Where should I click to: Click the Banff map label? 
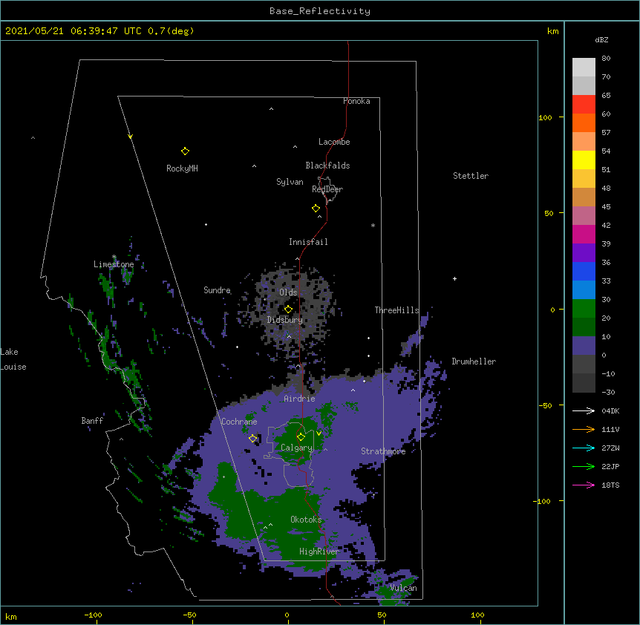92,421
